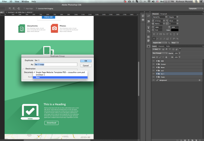
Task: Expand the sec2 layer group
Action: (157, 71)
